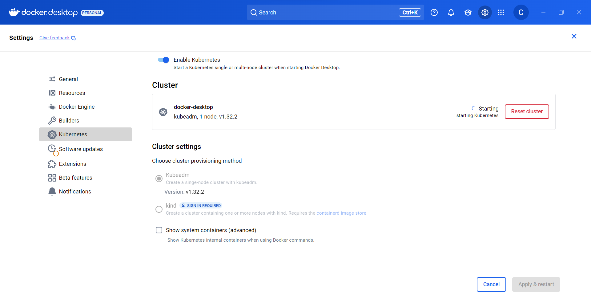Click the Docker whale logo

click(14, 12)
